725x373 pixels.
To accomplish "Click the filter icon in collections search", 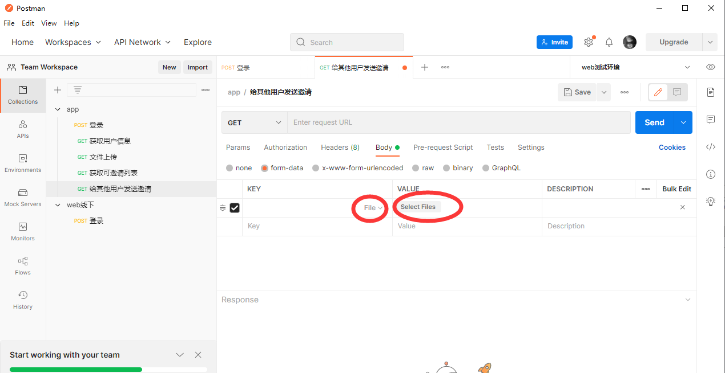I will 78,90.
